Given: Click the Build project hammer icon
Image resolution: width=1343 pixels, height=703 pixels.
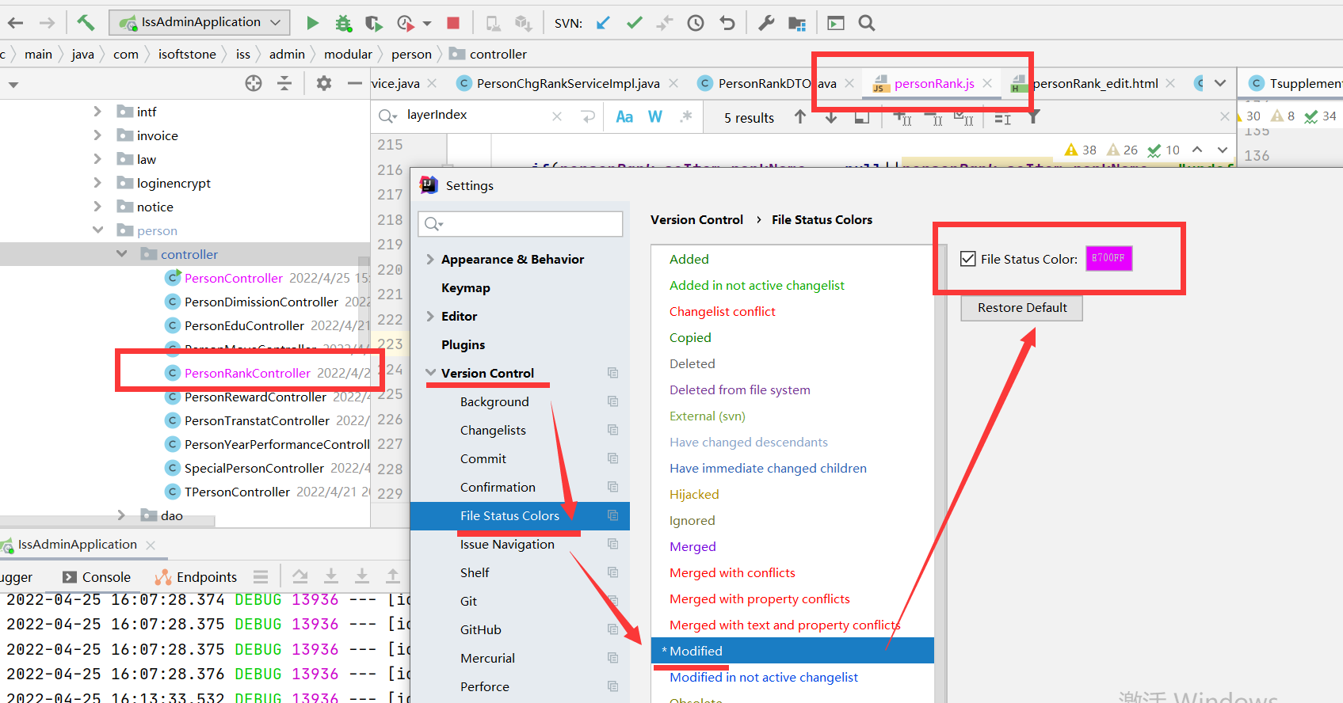Looking at the screenshot, I should pos(86,22).
